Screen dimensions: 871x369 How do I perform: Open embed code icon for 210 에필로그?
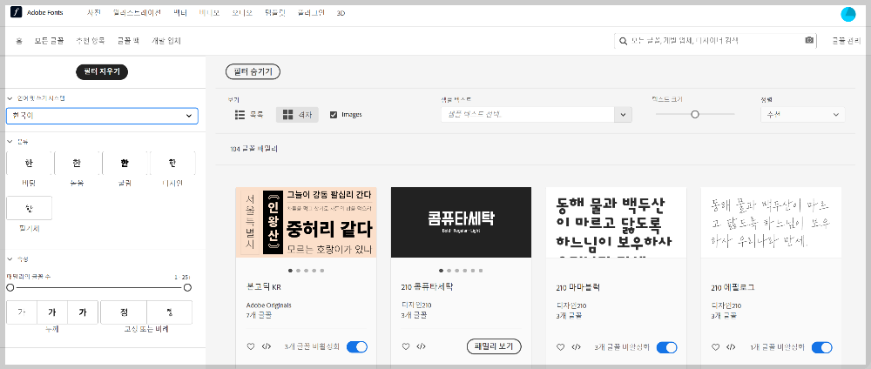(x=731, y=346)
